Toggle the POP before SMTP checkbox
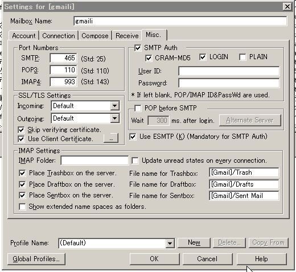The width and height of the screenshot is (296, 272). (138, 108)
